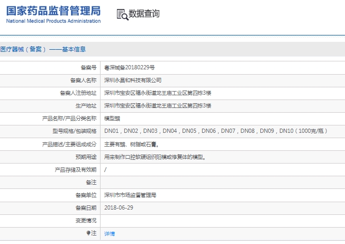
Task: Click the value 主要有蜡、树脂或石膏。
Action: [132, 144]
